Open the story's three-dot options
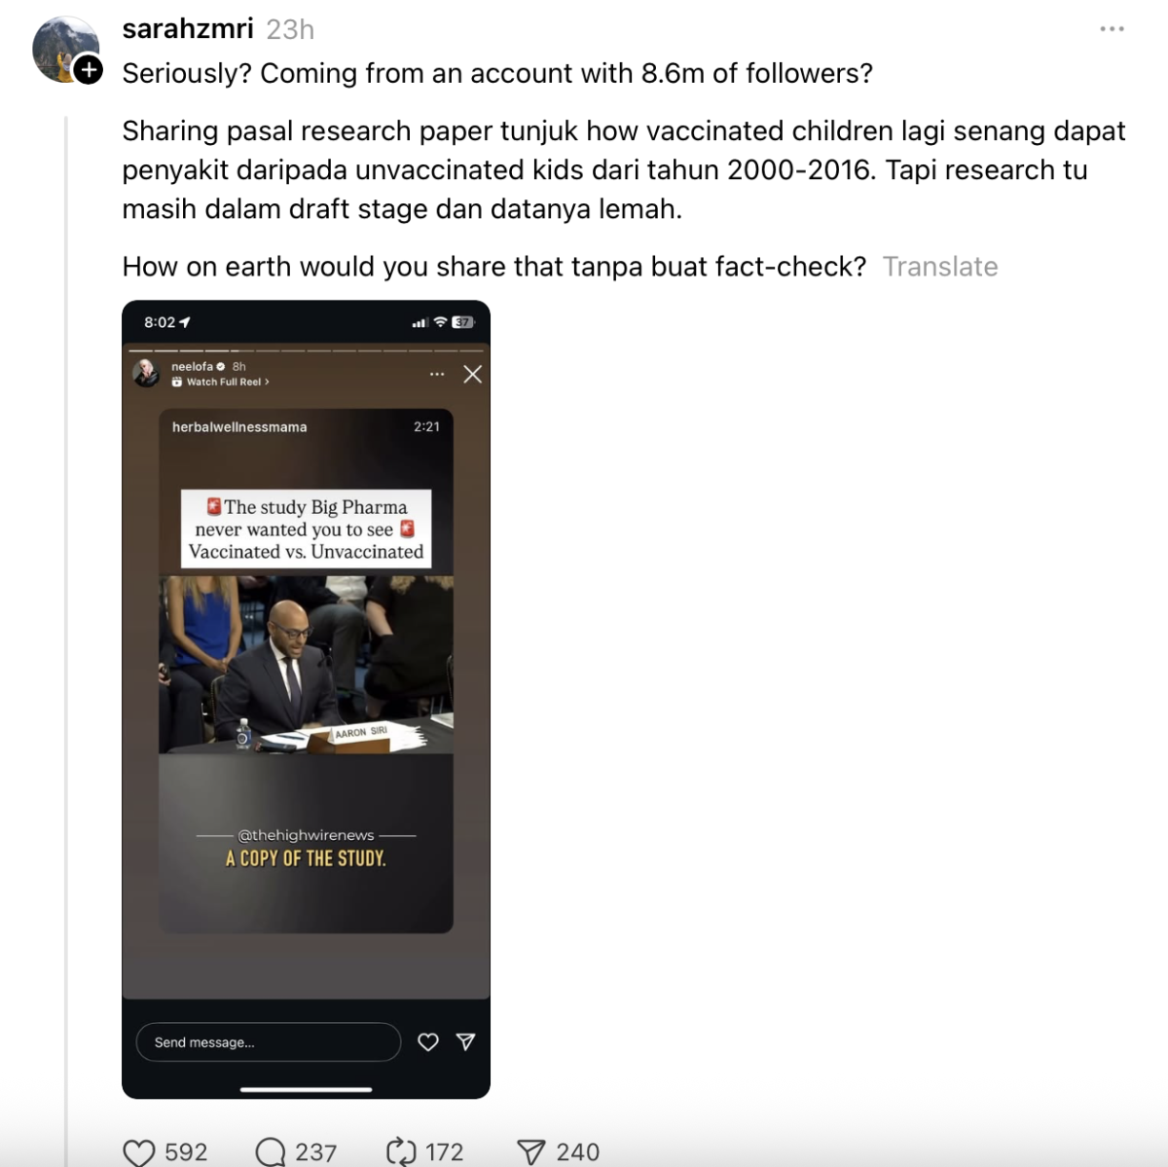The width and height of the screenshot is (1168, 1167). [x=437, y=374]
